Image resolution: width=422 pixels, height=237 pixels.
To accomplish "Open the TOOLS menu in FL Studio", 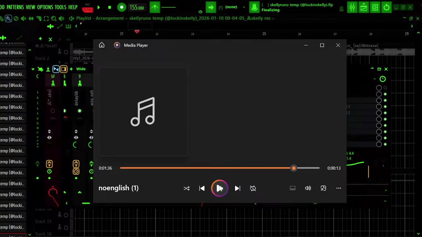I will point(61,7).
